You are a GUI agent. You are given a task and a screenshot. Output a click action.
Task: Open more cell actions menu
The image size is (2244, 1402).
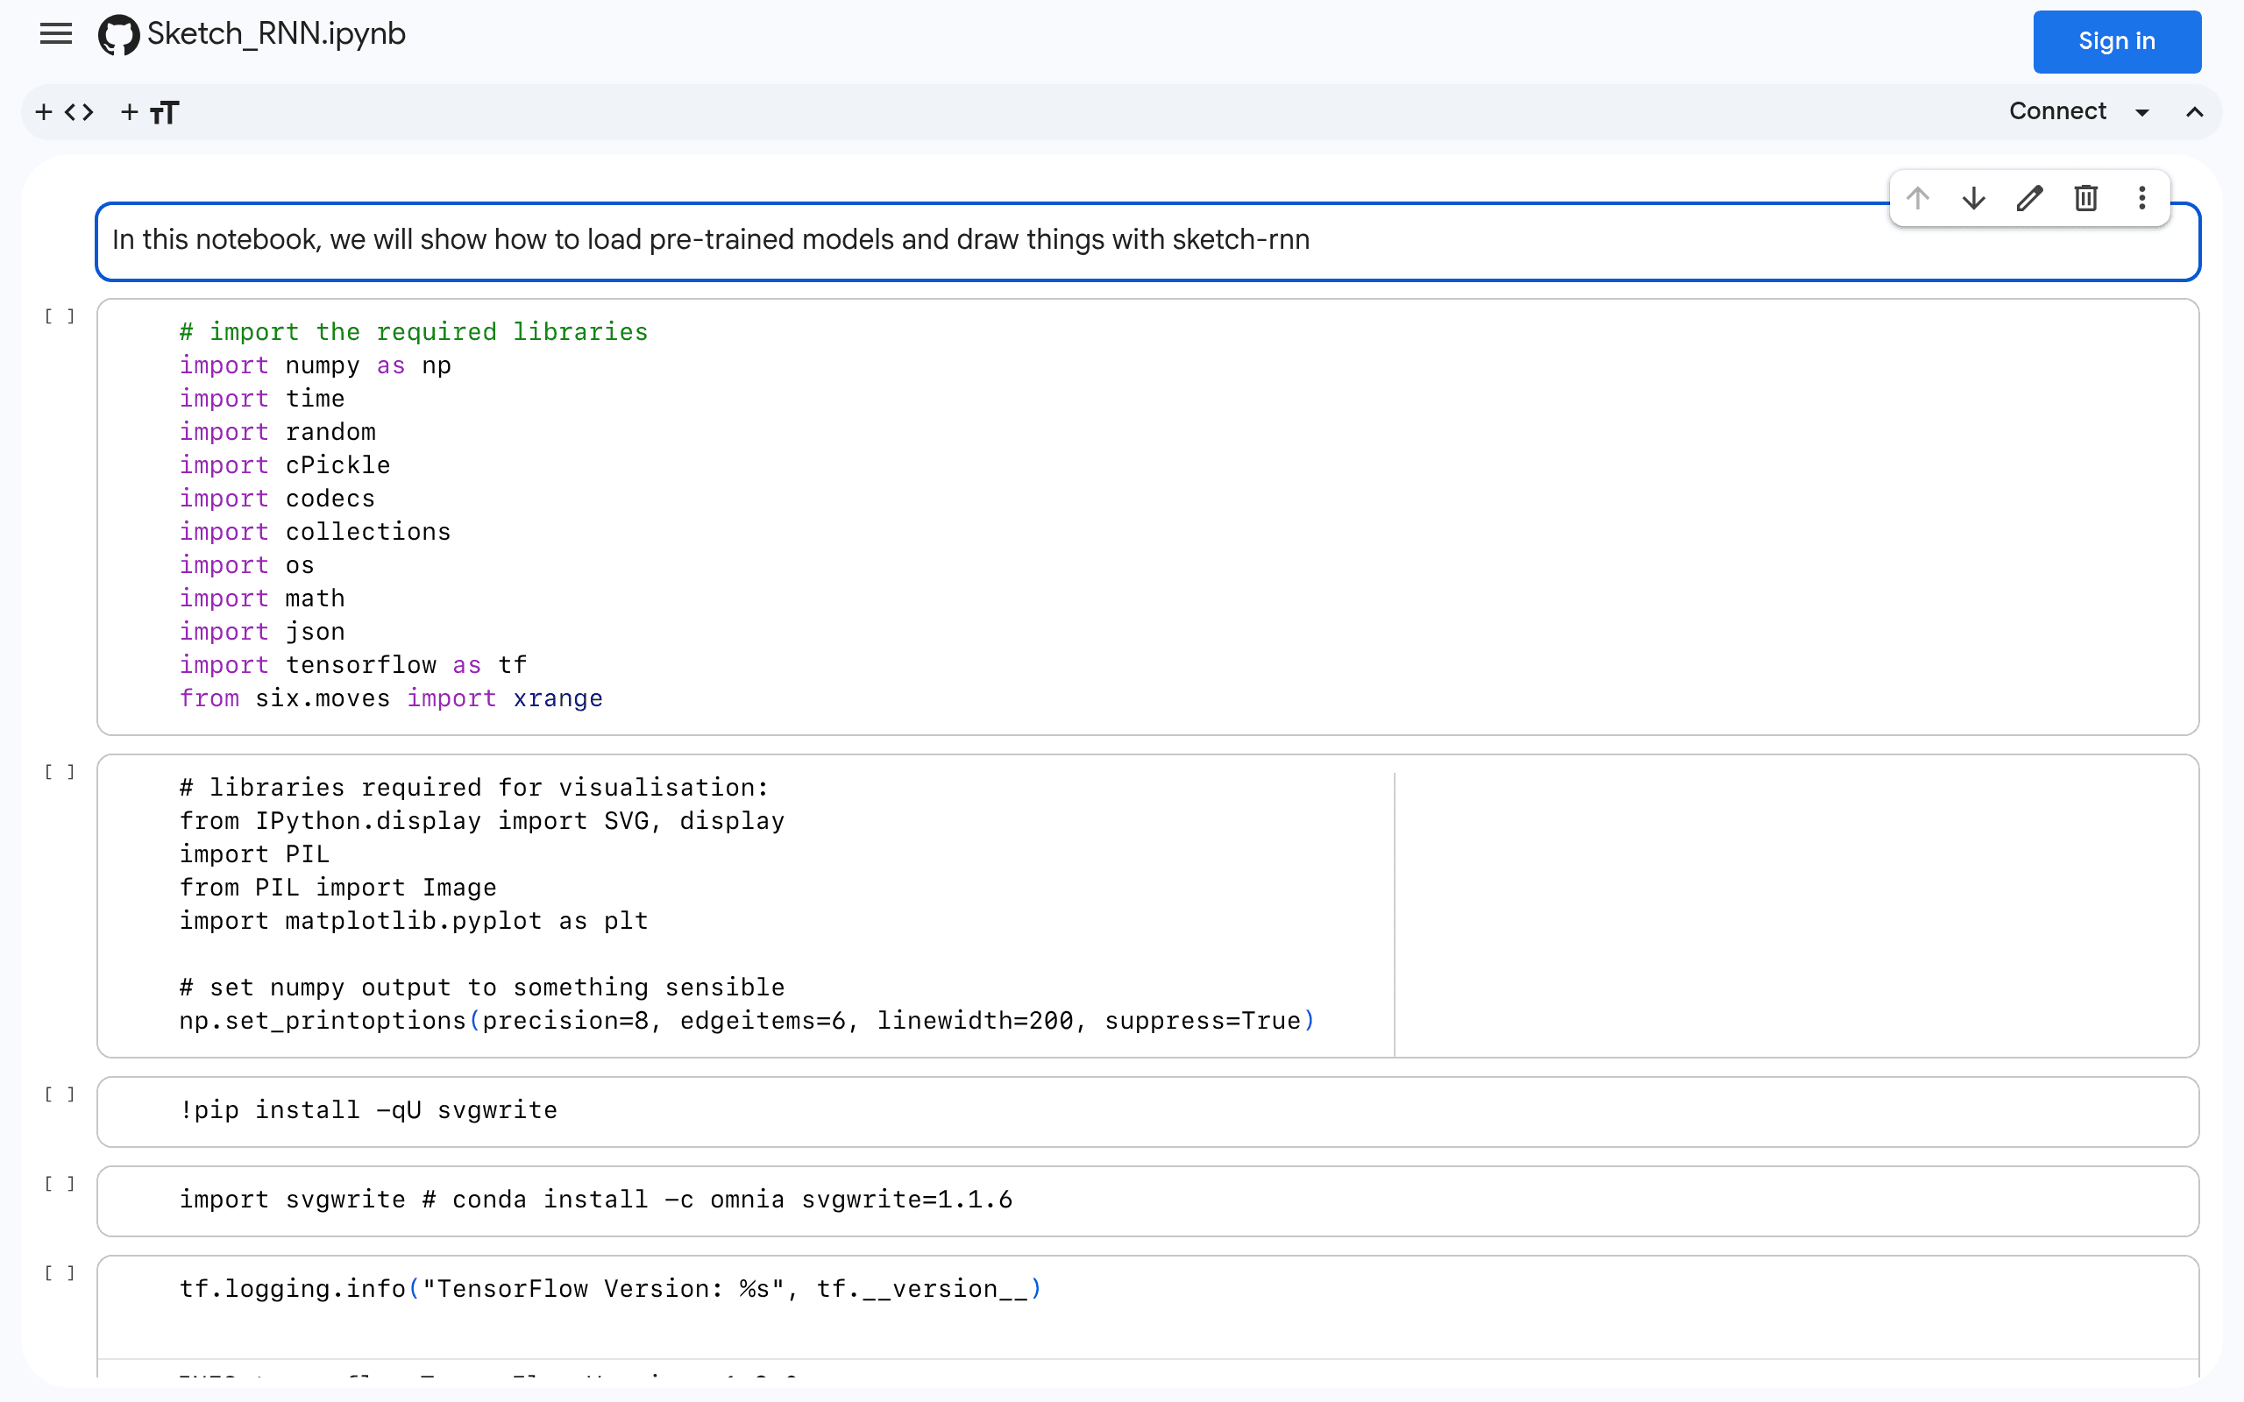pyautogui.click(x=2142, y=197)
